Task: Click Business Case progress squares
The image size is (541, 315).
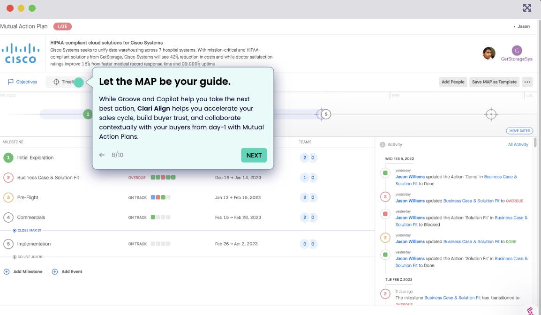Action: point(163,177)
